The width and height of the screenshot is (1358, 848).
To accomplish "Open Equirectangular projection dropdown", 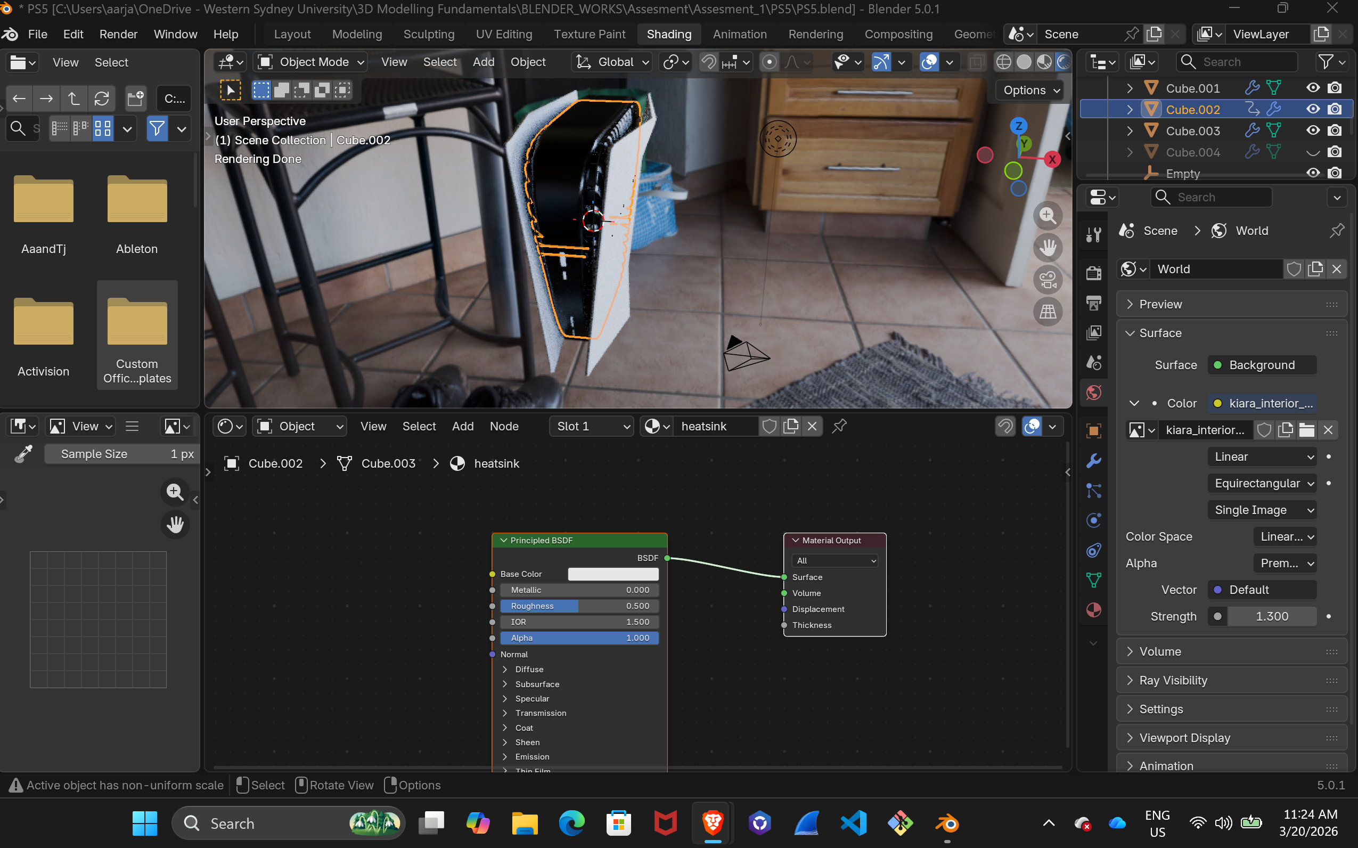I will (1261, 484).
